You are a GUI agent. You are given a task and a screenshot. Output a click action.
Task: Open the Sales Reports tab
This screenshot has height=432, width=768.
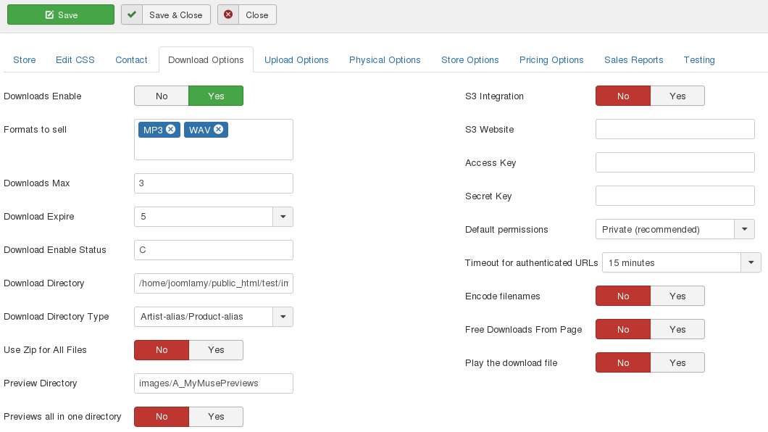(x=633, y=60)
